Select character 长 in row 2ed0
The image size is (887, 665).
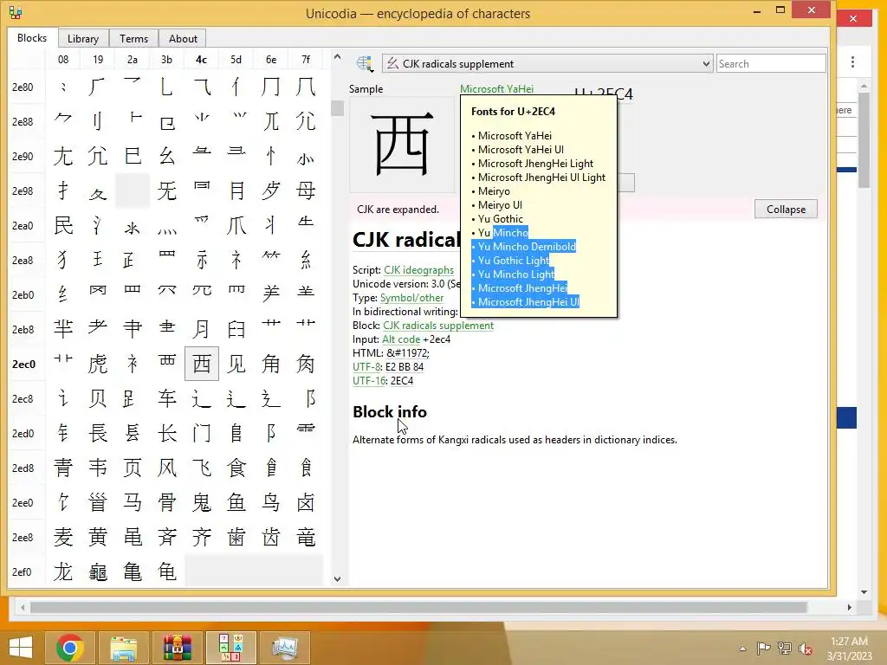(167, 433)
